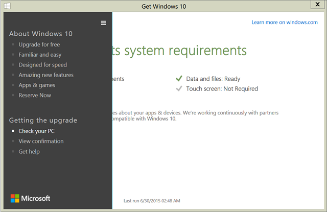Open Designed for speed section
Viewport: 327px width, 212px height.
click(43, 65)
